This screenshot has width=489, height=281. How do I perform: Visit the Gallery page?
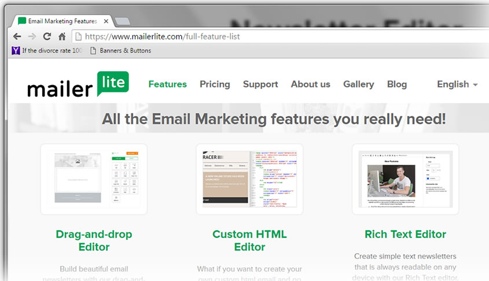359,85
